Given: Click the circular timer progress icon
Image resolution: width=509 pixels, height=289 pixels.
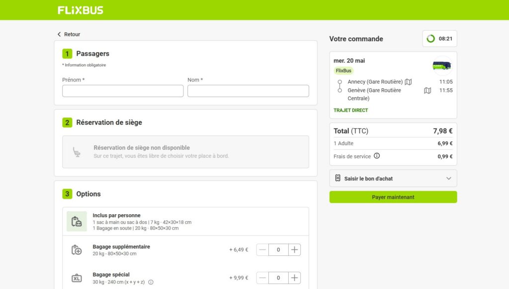Looking at the screenshot, I should (431, 39).
